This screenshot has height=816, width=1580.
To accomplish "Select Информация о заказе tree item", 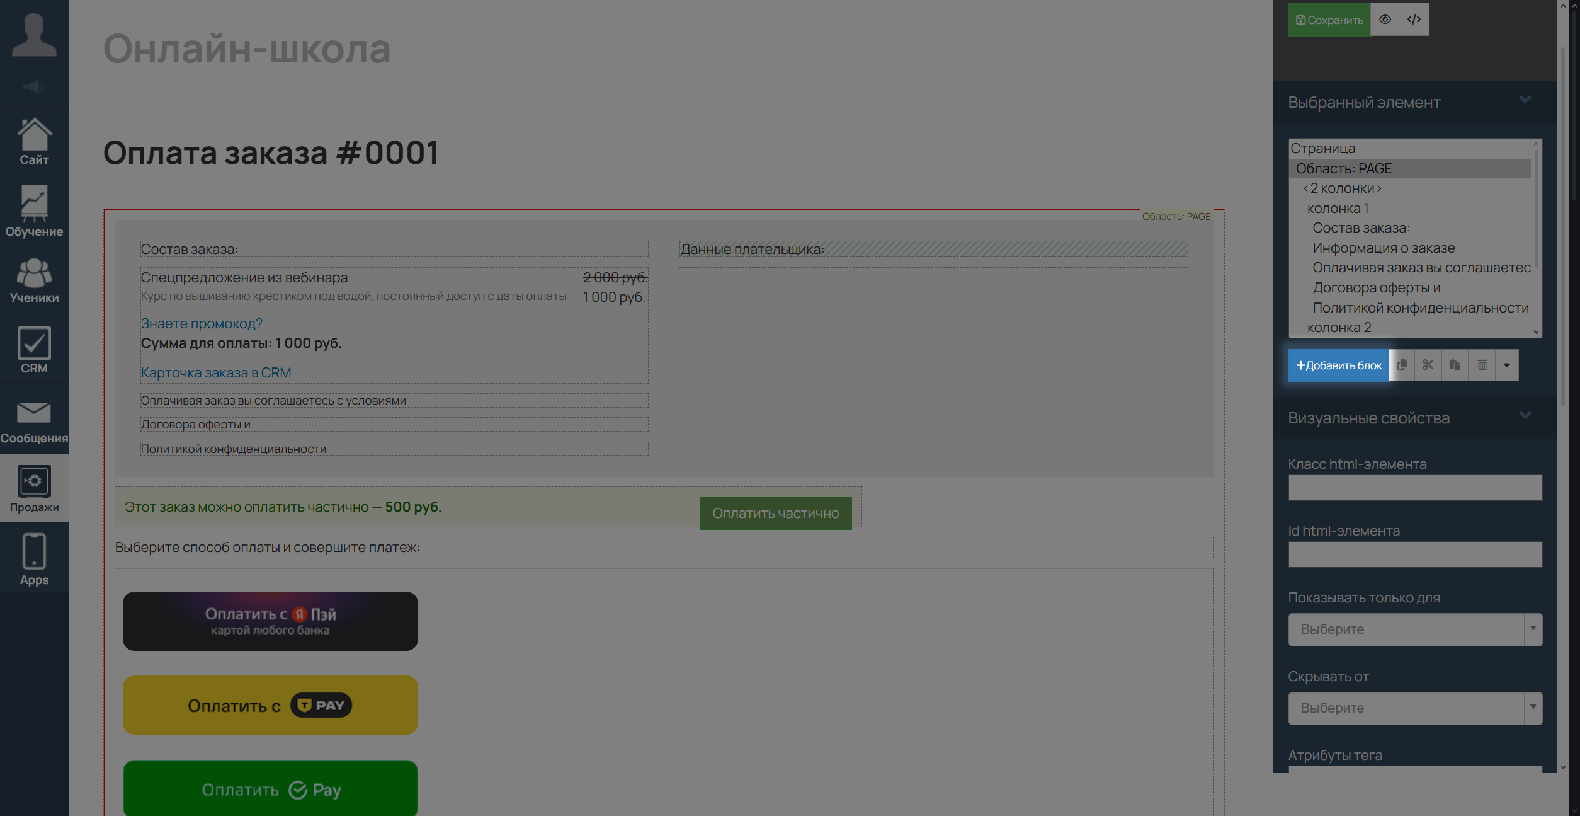I will (1383, 248).
